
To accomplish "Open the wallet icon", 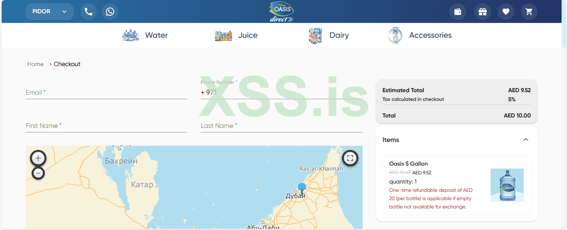I will click(x=458, y=12).
